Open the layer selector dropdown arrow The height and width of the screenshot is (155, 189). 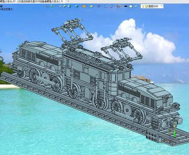[162, 6]
